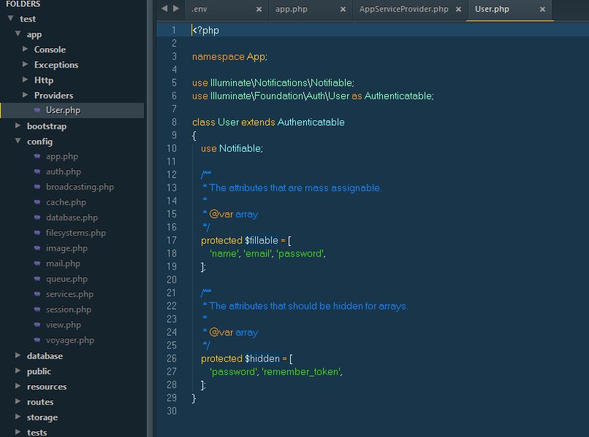Expand the public folder arrow

tap(18, 370)
